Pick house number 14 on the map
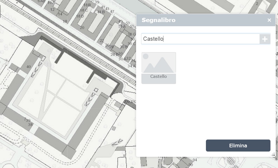 pyautogui.click(x=60, y=14)
